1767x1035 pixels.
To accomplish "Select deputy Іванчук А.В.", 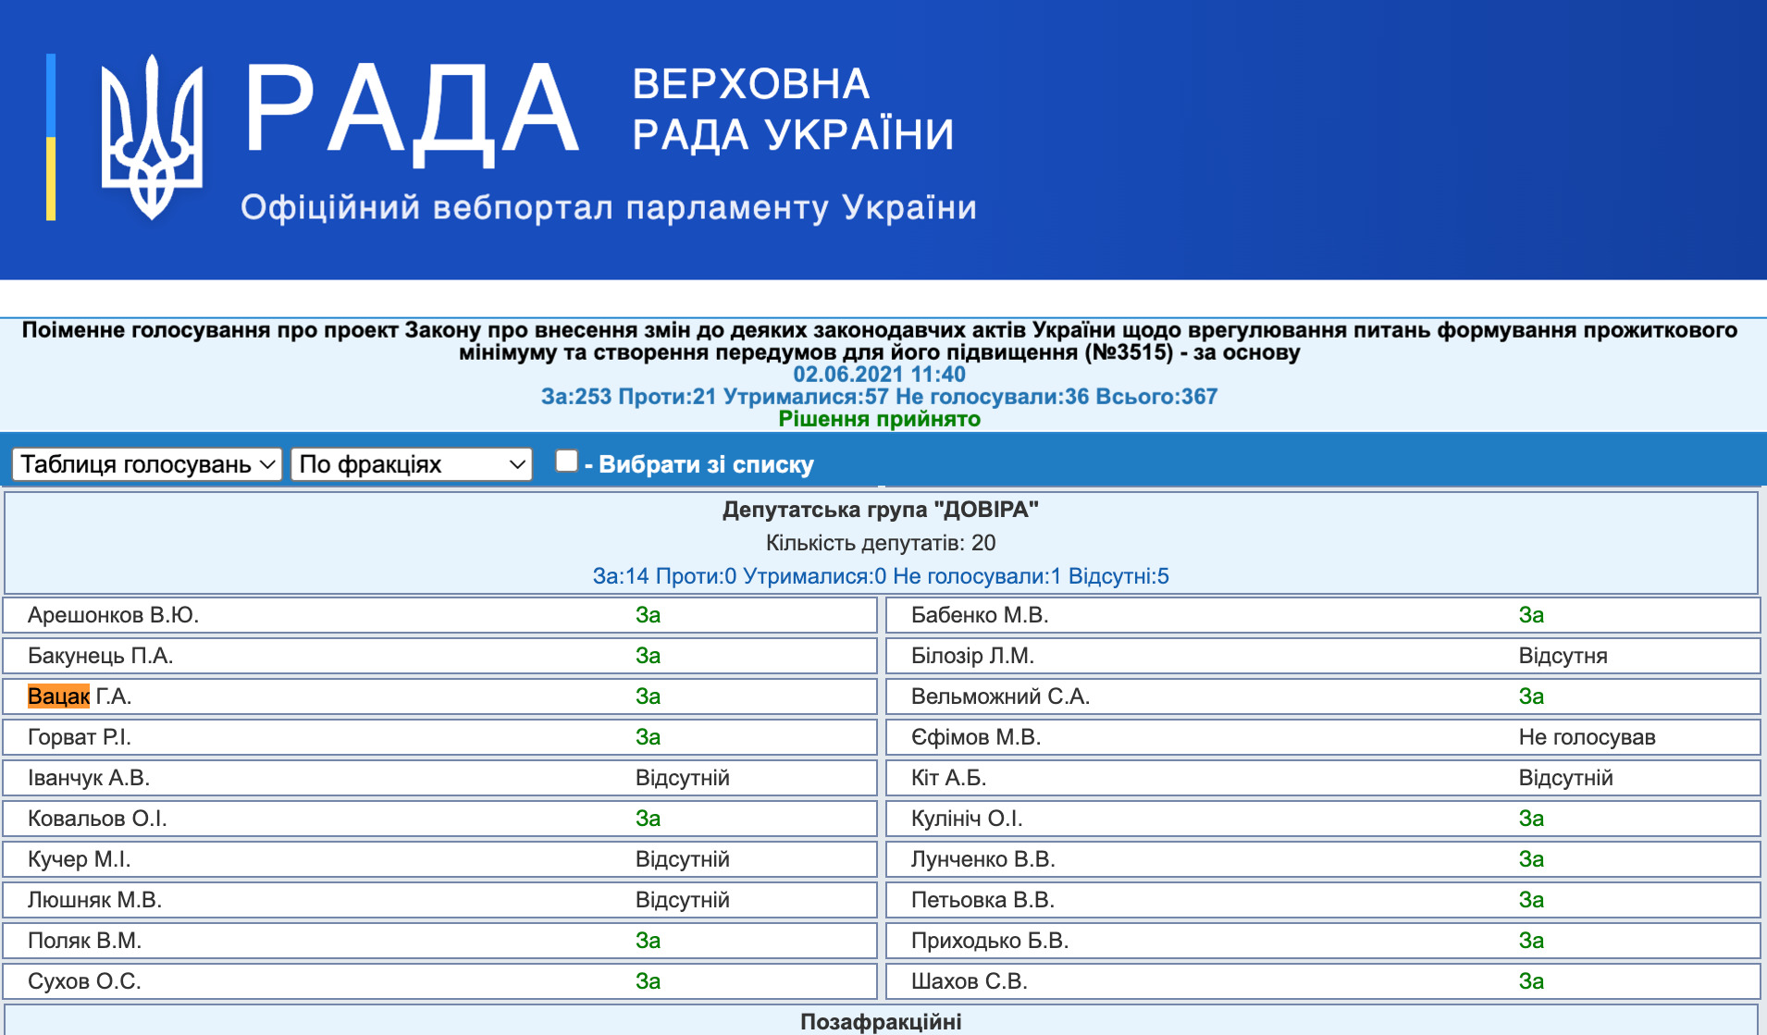I will click(x=89, y=778).
